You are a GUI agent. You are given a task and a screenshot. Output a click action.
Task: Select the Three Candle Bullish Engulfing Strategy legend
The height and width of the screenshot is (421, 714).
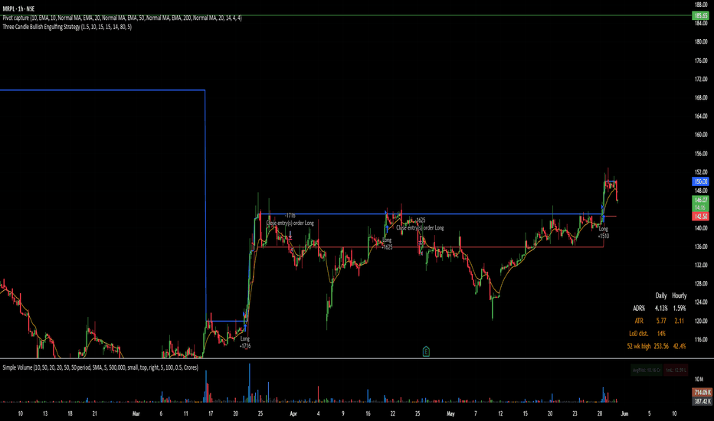(x=67, y=27)
